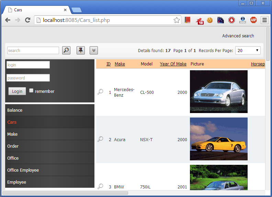The height and width of the screenshot is (197, 272).
Task: Open the Order menu item
Action: pos(50,146)
